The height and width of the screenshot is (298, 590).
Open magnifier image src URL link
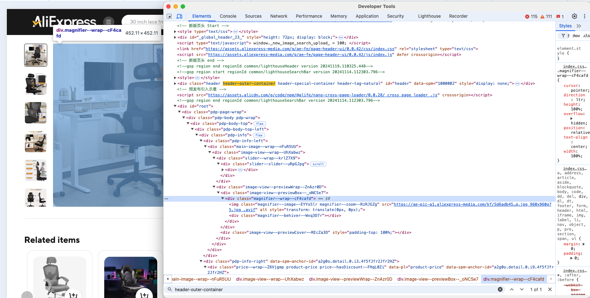[472, 205]
